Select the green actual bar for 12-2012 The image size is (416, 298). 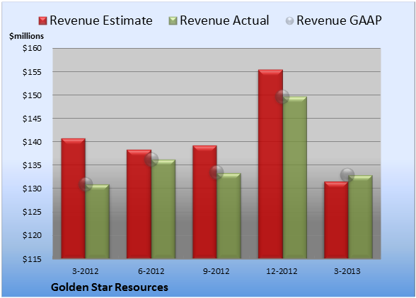[295, 177]
